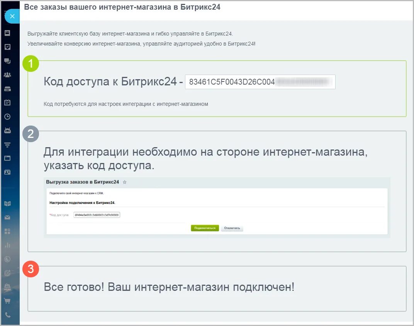Open the chat bubbles icon in sidebar
This screenshot has height=326, width=414.
pos(7,61)
